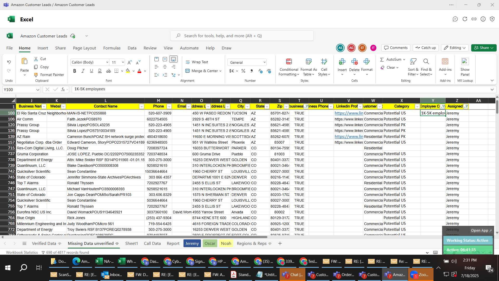The width and height of the screenshot is (499, 281).
Task: Toggle bottom align button
Action: (x=173, y=59)
